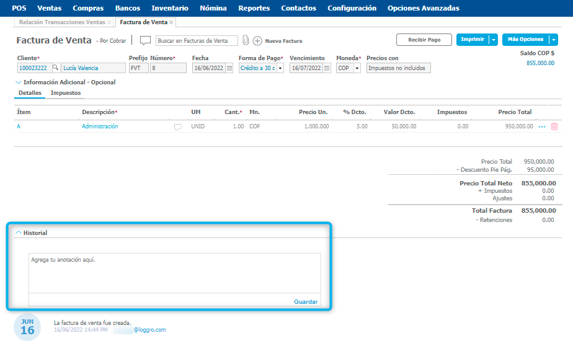Open the Fecha calendar picker icon
Image resolution: width=573 pixels, height=346 pixels.
(229, 68)
